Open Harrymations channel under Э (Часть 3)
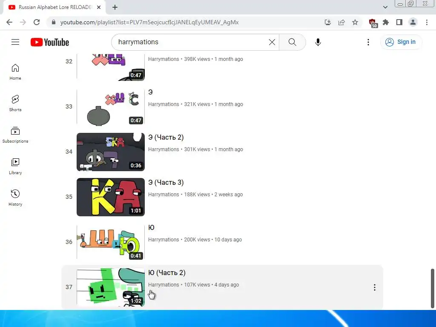Viewport: 436px width, 327px height. tap(163, 194)
